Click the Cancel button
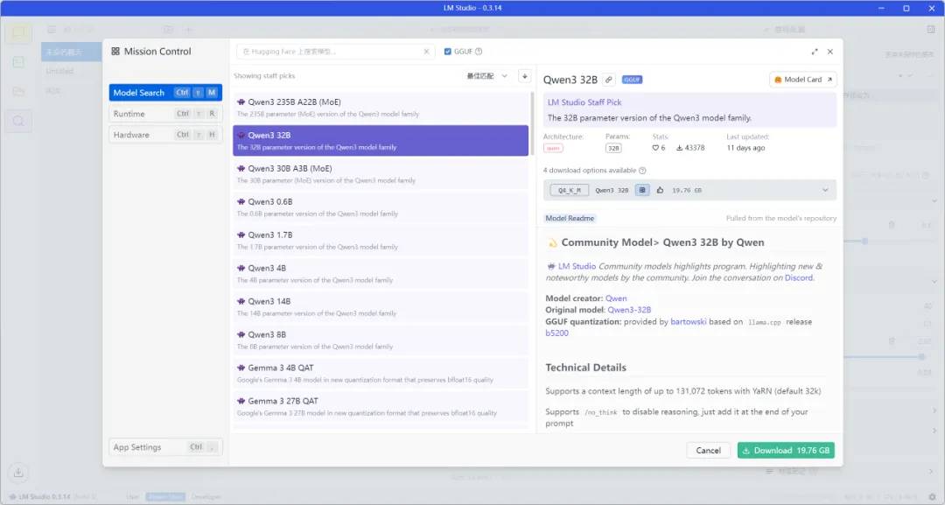The width and height of the screenshot is (945, 505). click(708, 451)
